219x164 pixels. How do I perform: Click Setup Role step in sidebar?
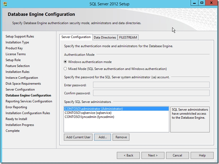coord(13,60)
